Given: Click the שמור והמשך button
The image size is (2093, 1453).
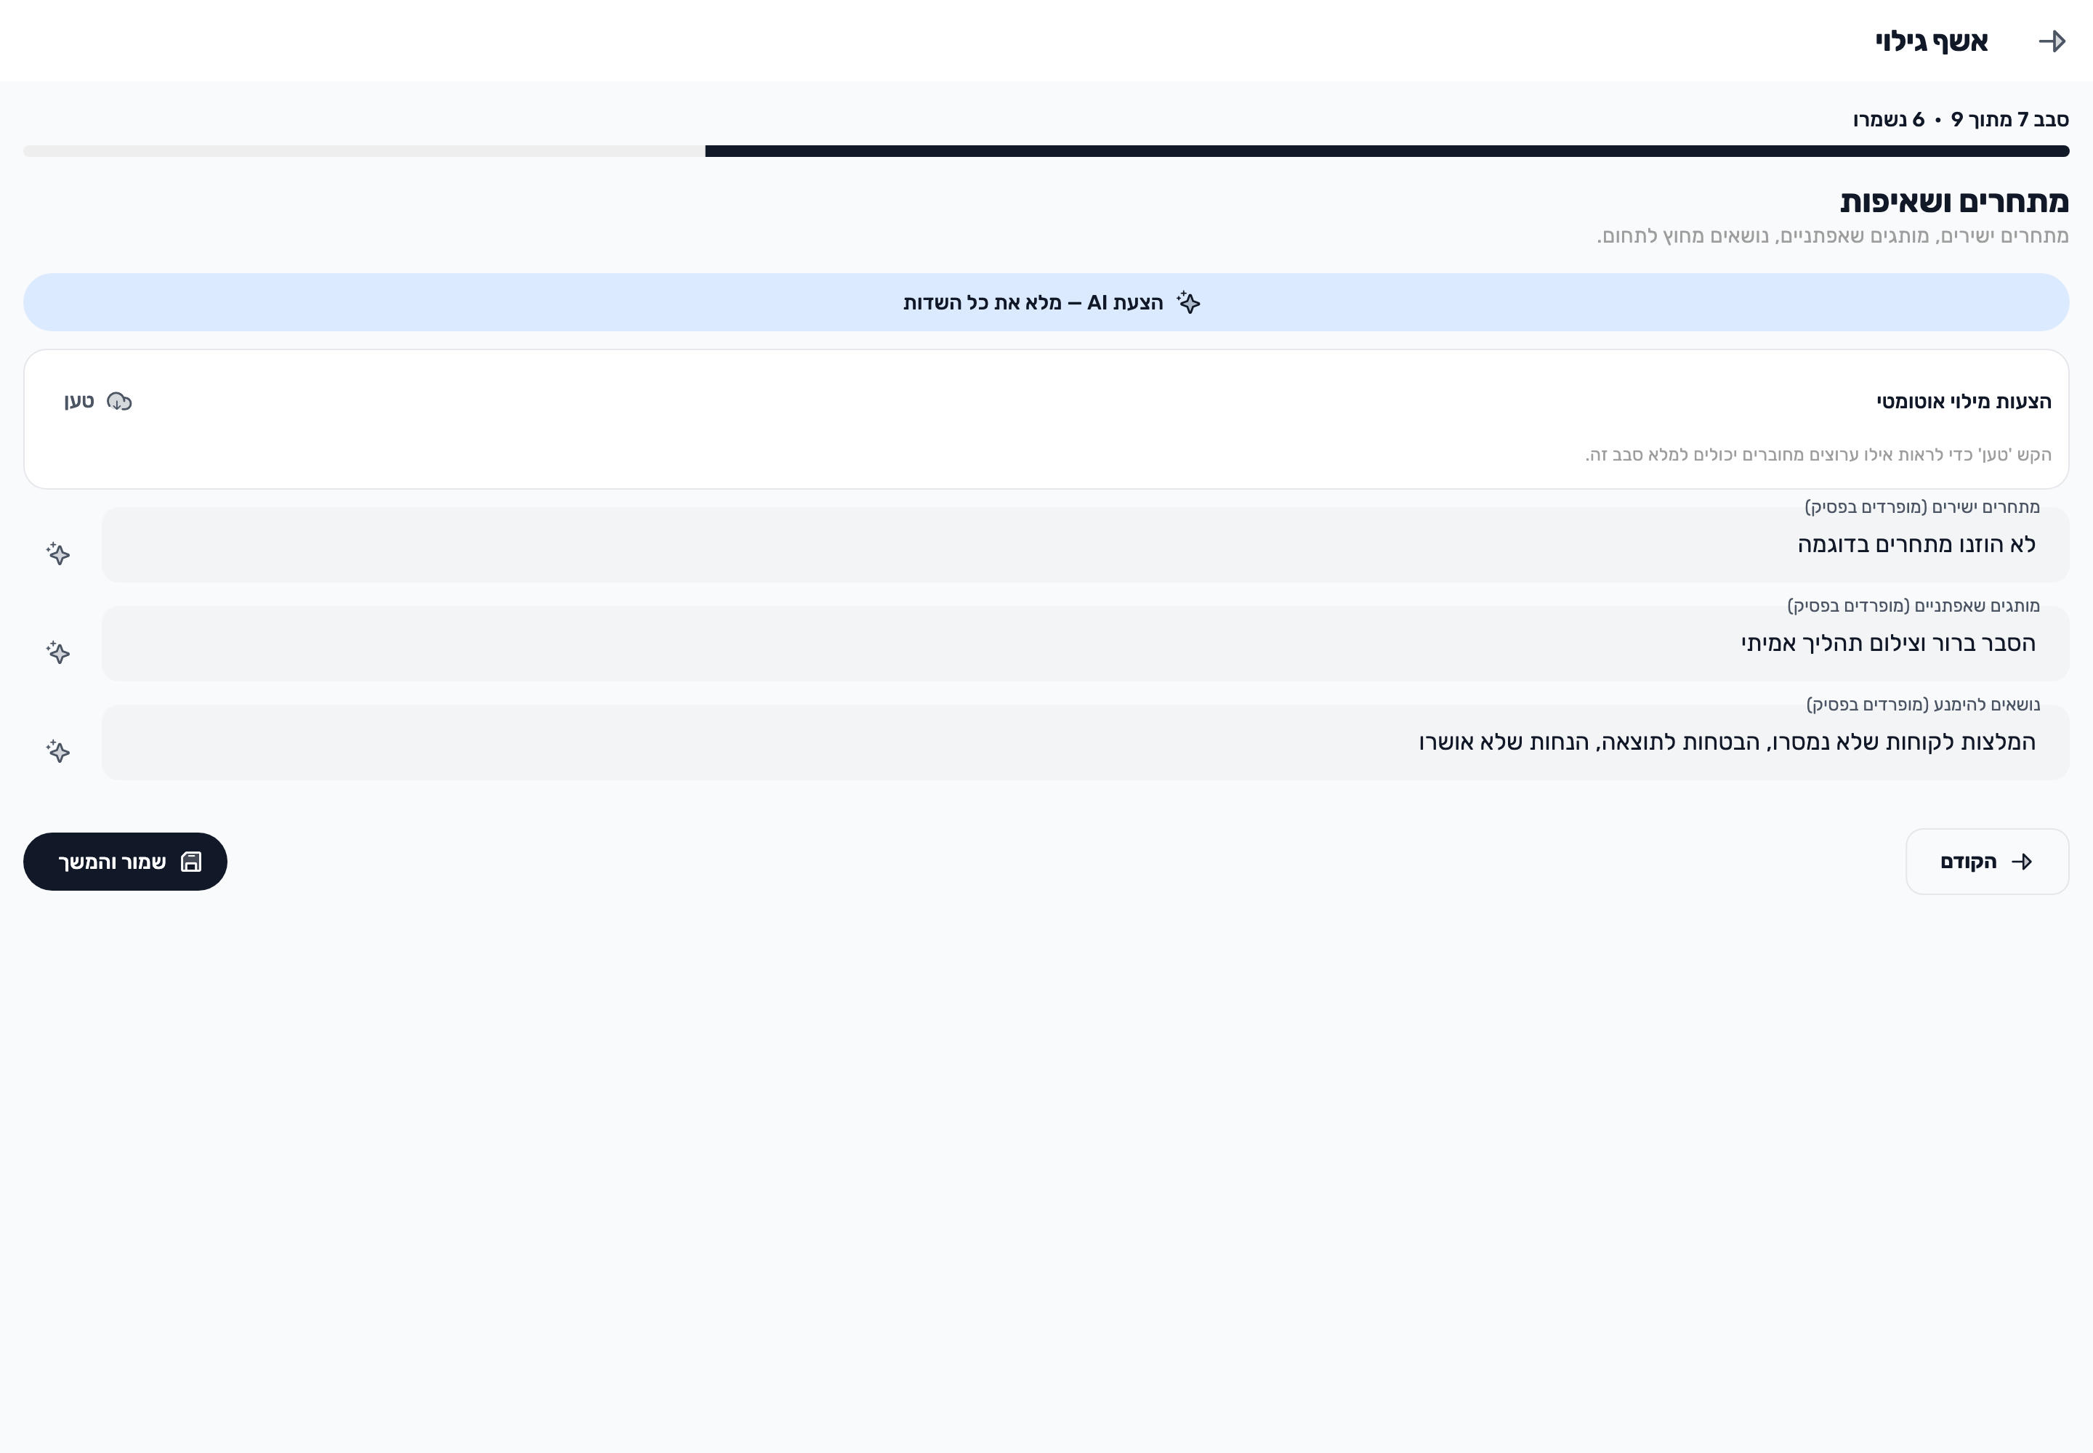Looking at the screenshot, I should point(125,862).
